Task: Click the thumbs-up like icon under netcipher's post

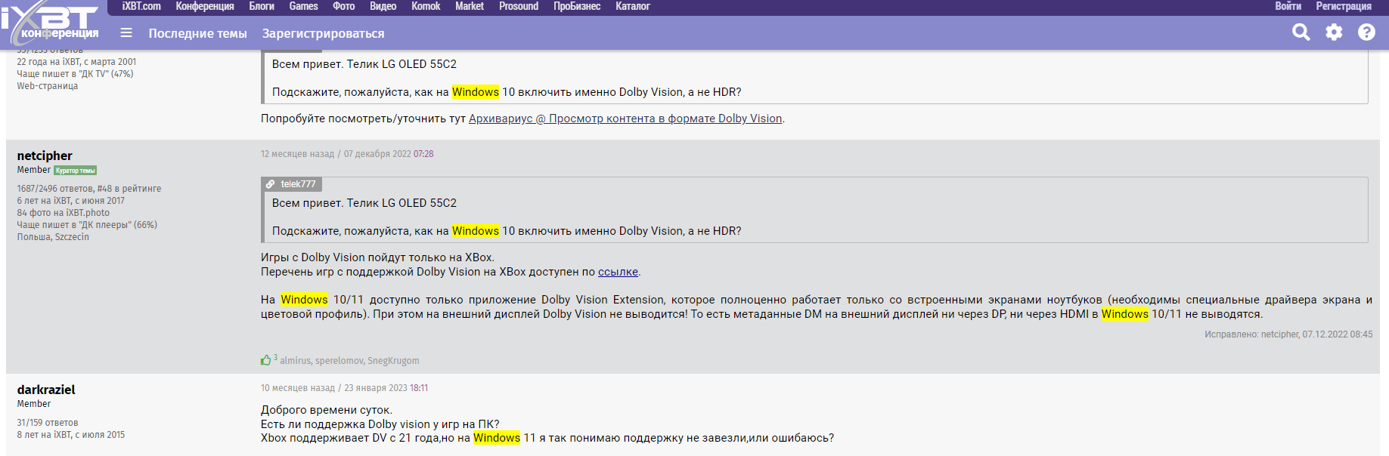Action: pos(265,360)
